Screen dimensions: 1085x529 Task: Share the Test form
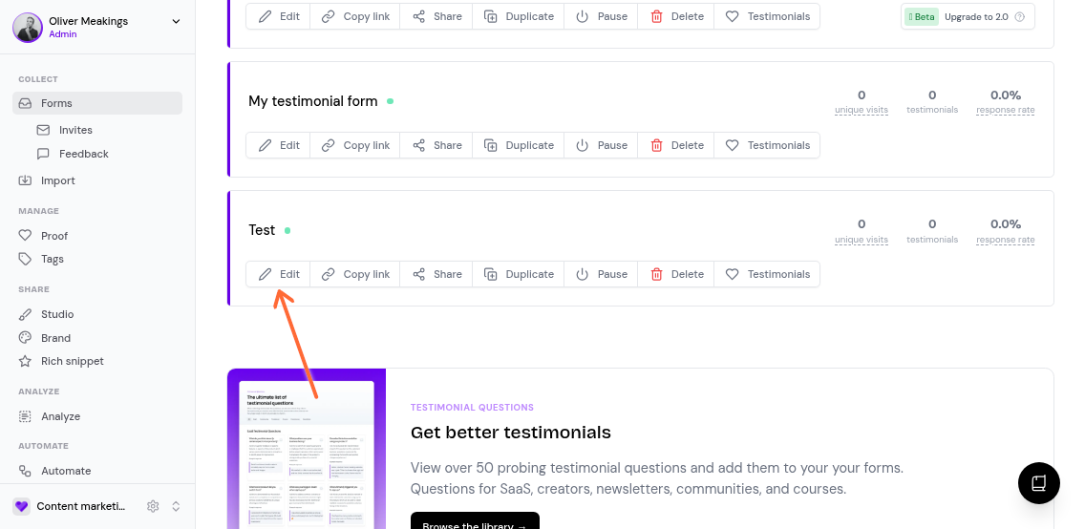click(437, 274)
